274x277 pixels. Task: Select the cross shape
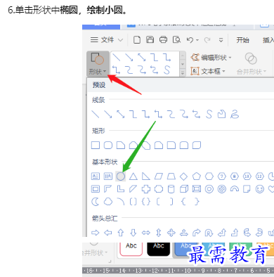146,189
